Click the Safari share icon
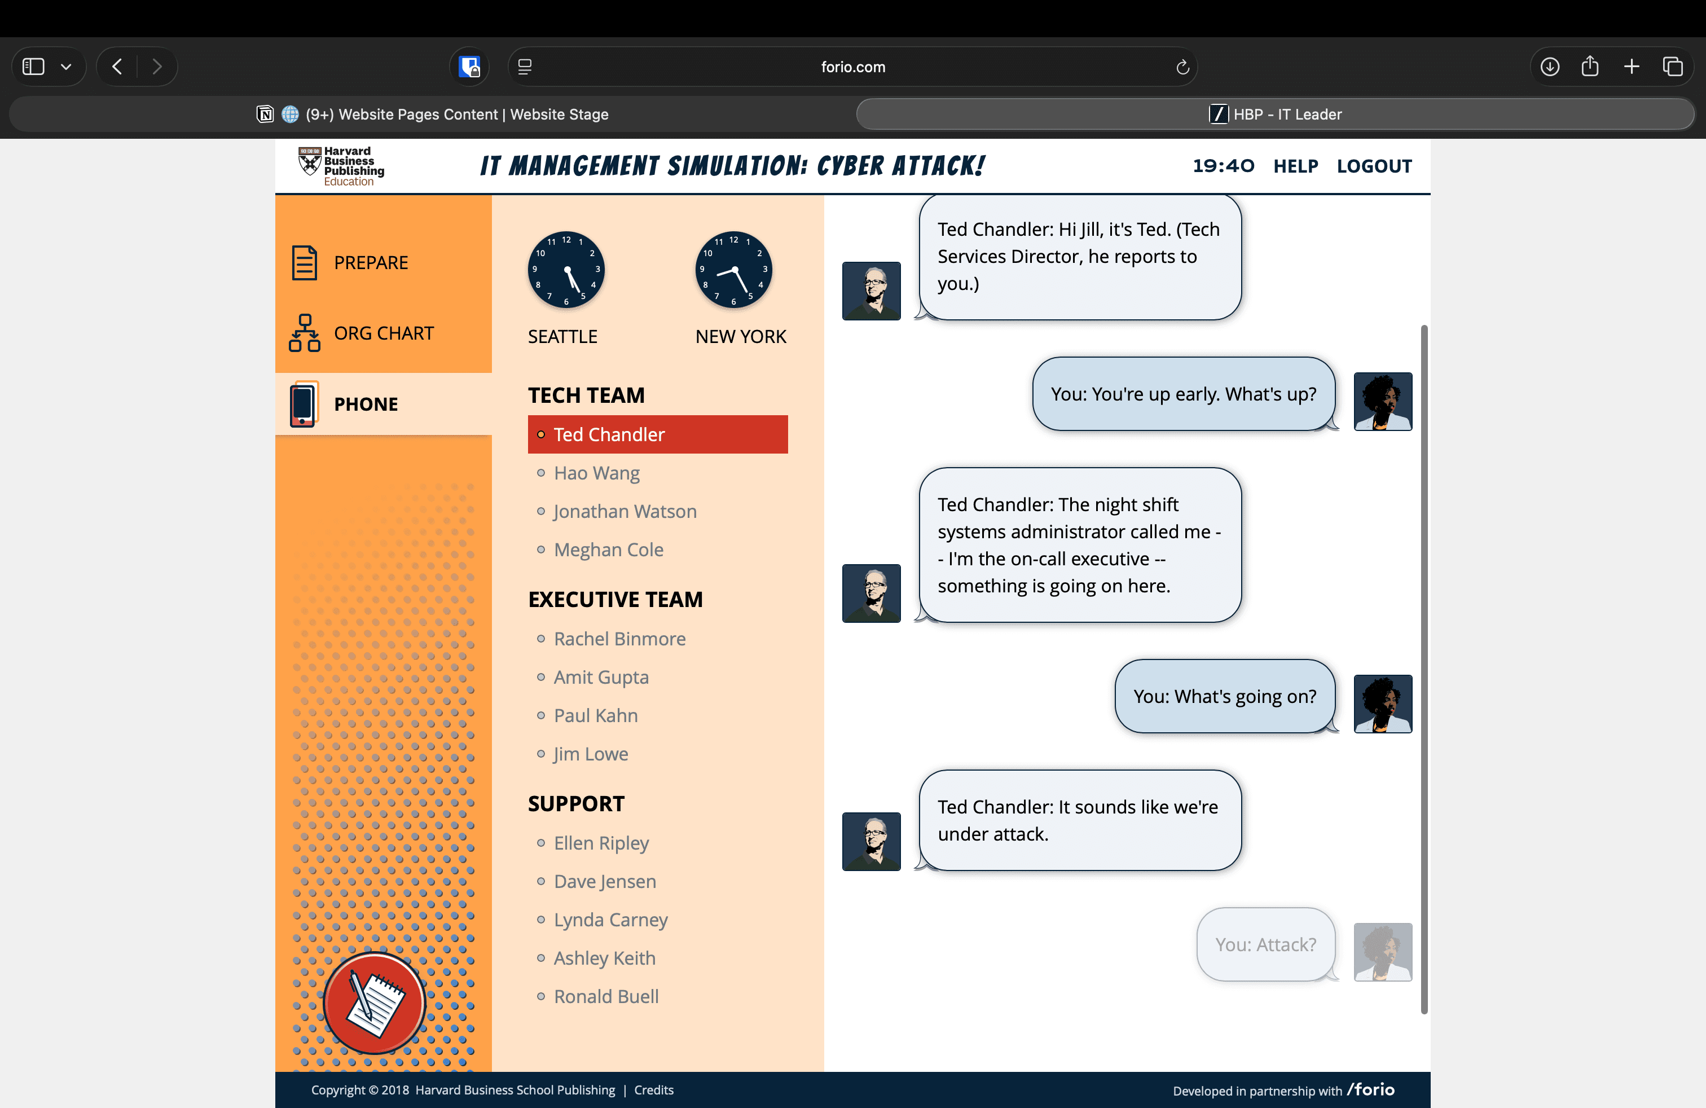This screenshot has width=1706, height=1108. point(1590,67)
